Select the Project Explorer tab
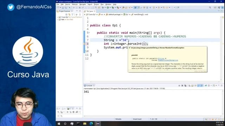This screenshot has width=225, height=126. click(x=65, y=11)
